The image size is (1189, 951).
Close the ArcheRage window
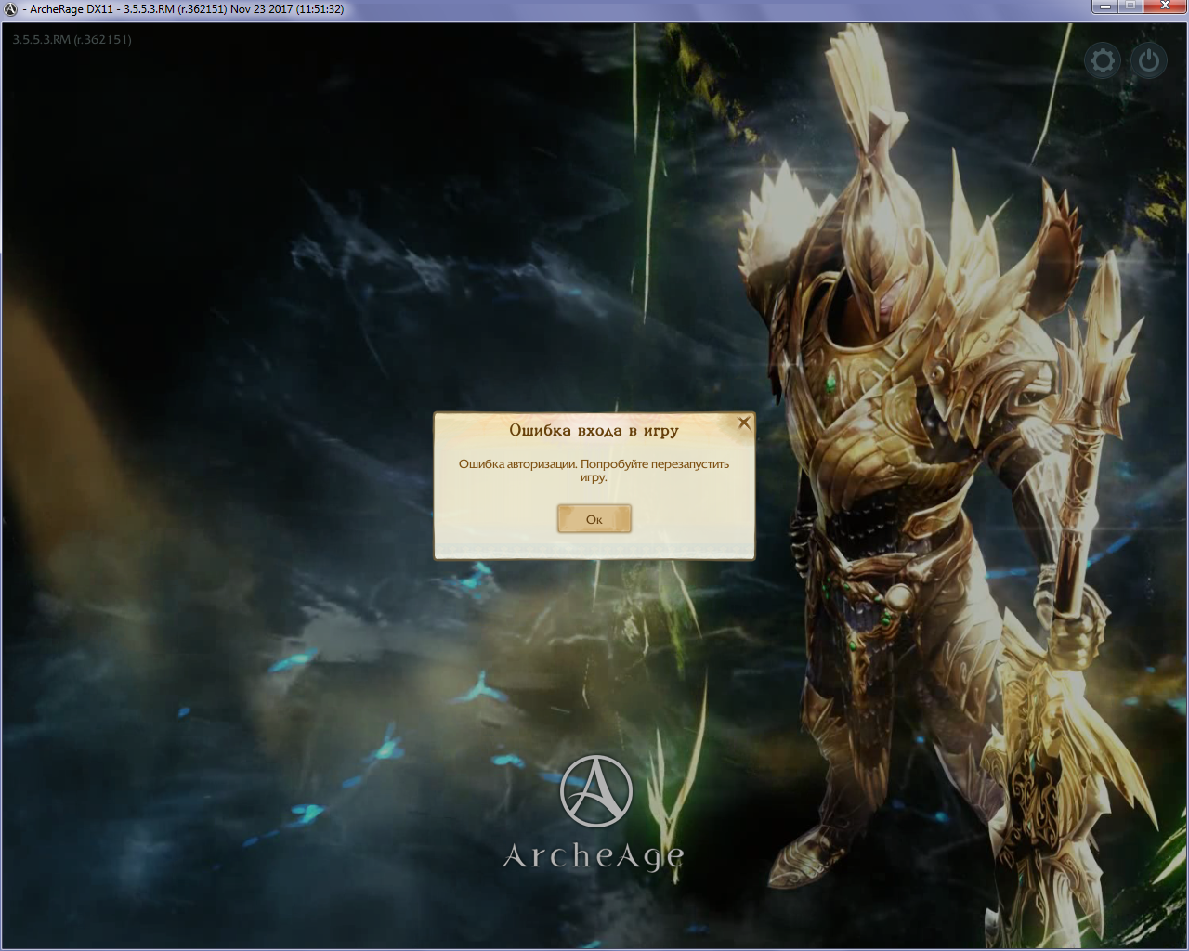1165,7
